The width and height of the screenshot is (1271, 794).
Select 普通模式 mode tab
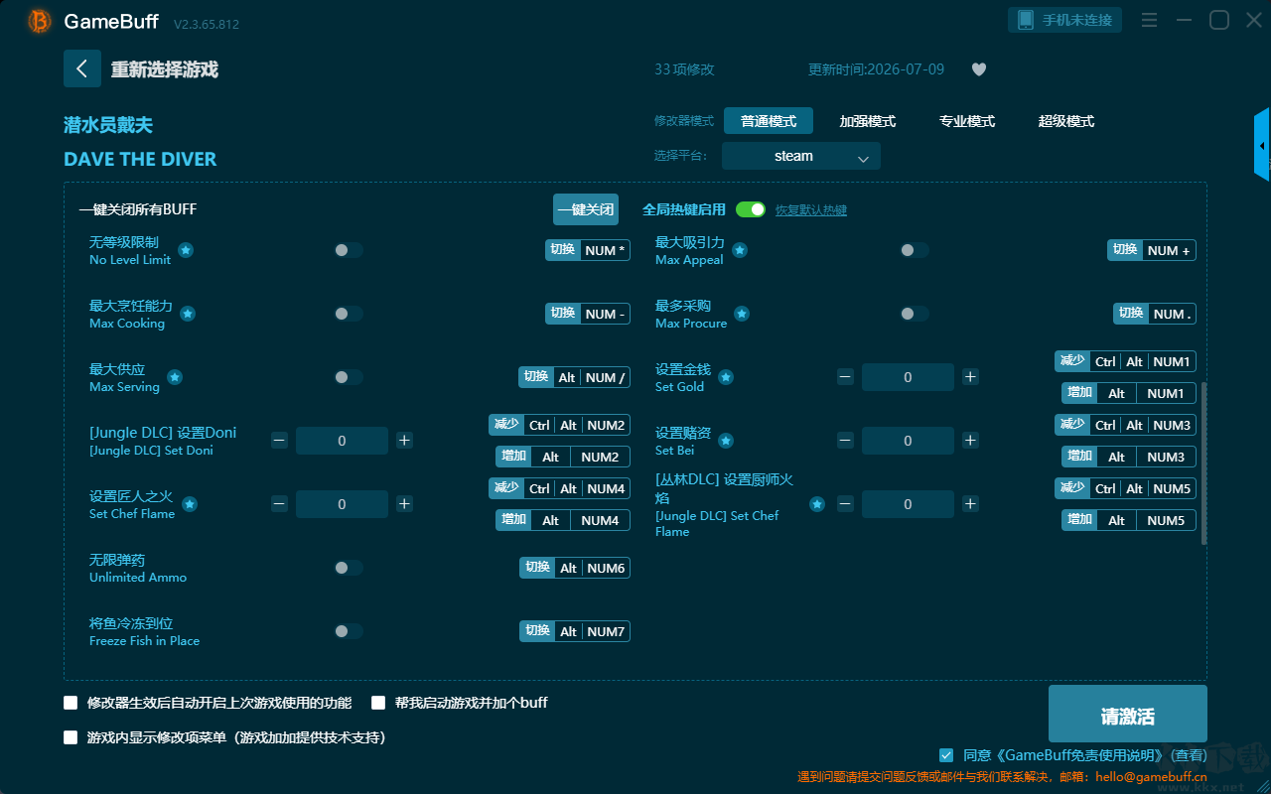click(x=769, y=121)
